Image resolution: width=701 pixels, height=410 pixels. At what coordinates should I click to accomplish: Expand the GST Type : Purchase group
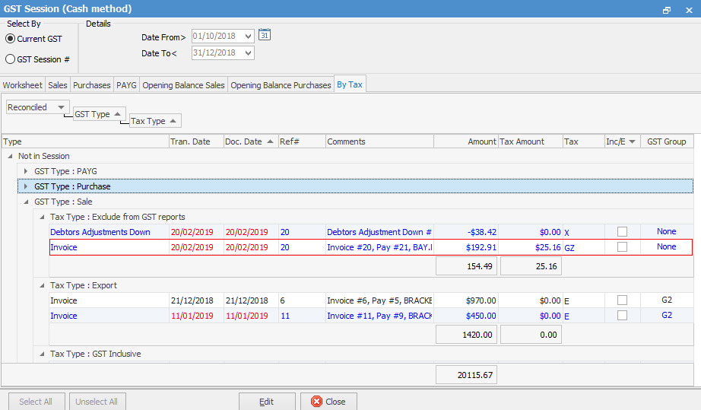(x=27, y=186)
